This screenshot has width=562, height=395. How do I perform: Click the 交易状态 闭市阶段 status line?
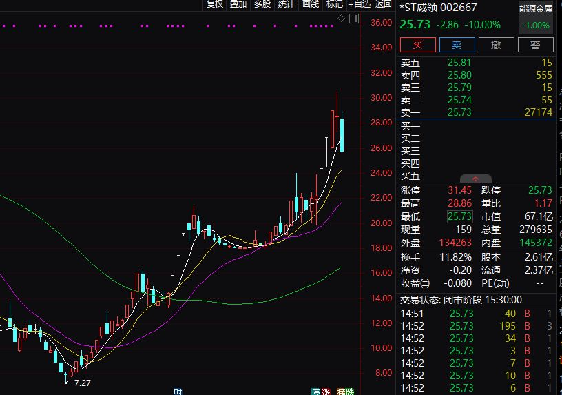(x=461, y=300)
